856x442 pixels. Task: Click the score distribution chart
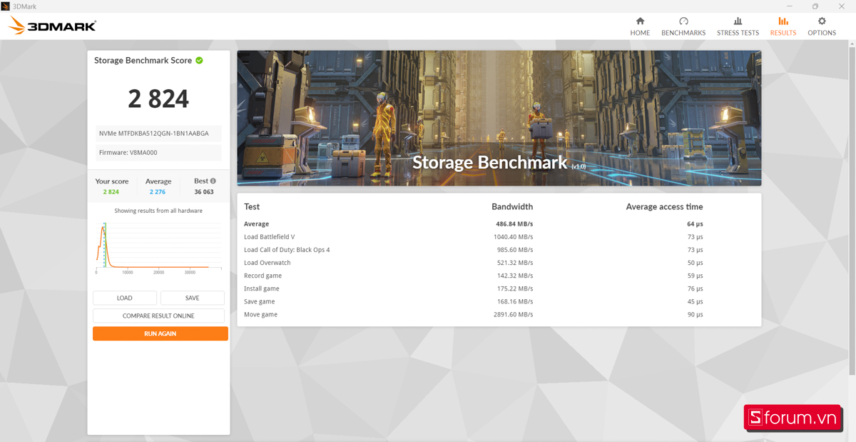[158, 248]
